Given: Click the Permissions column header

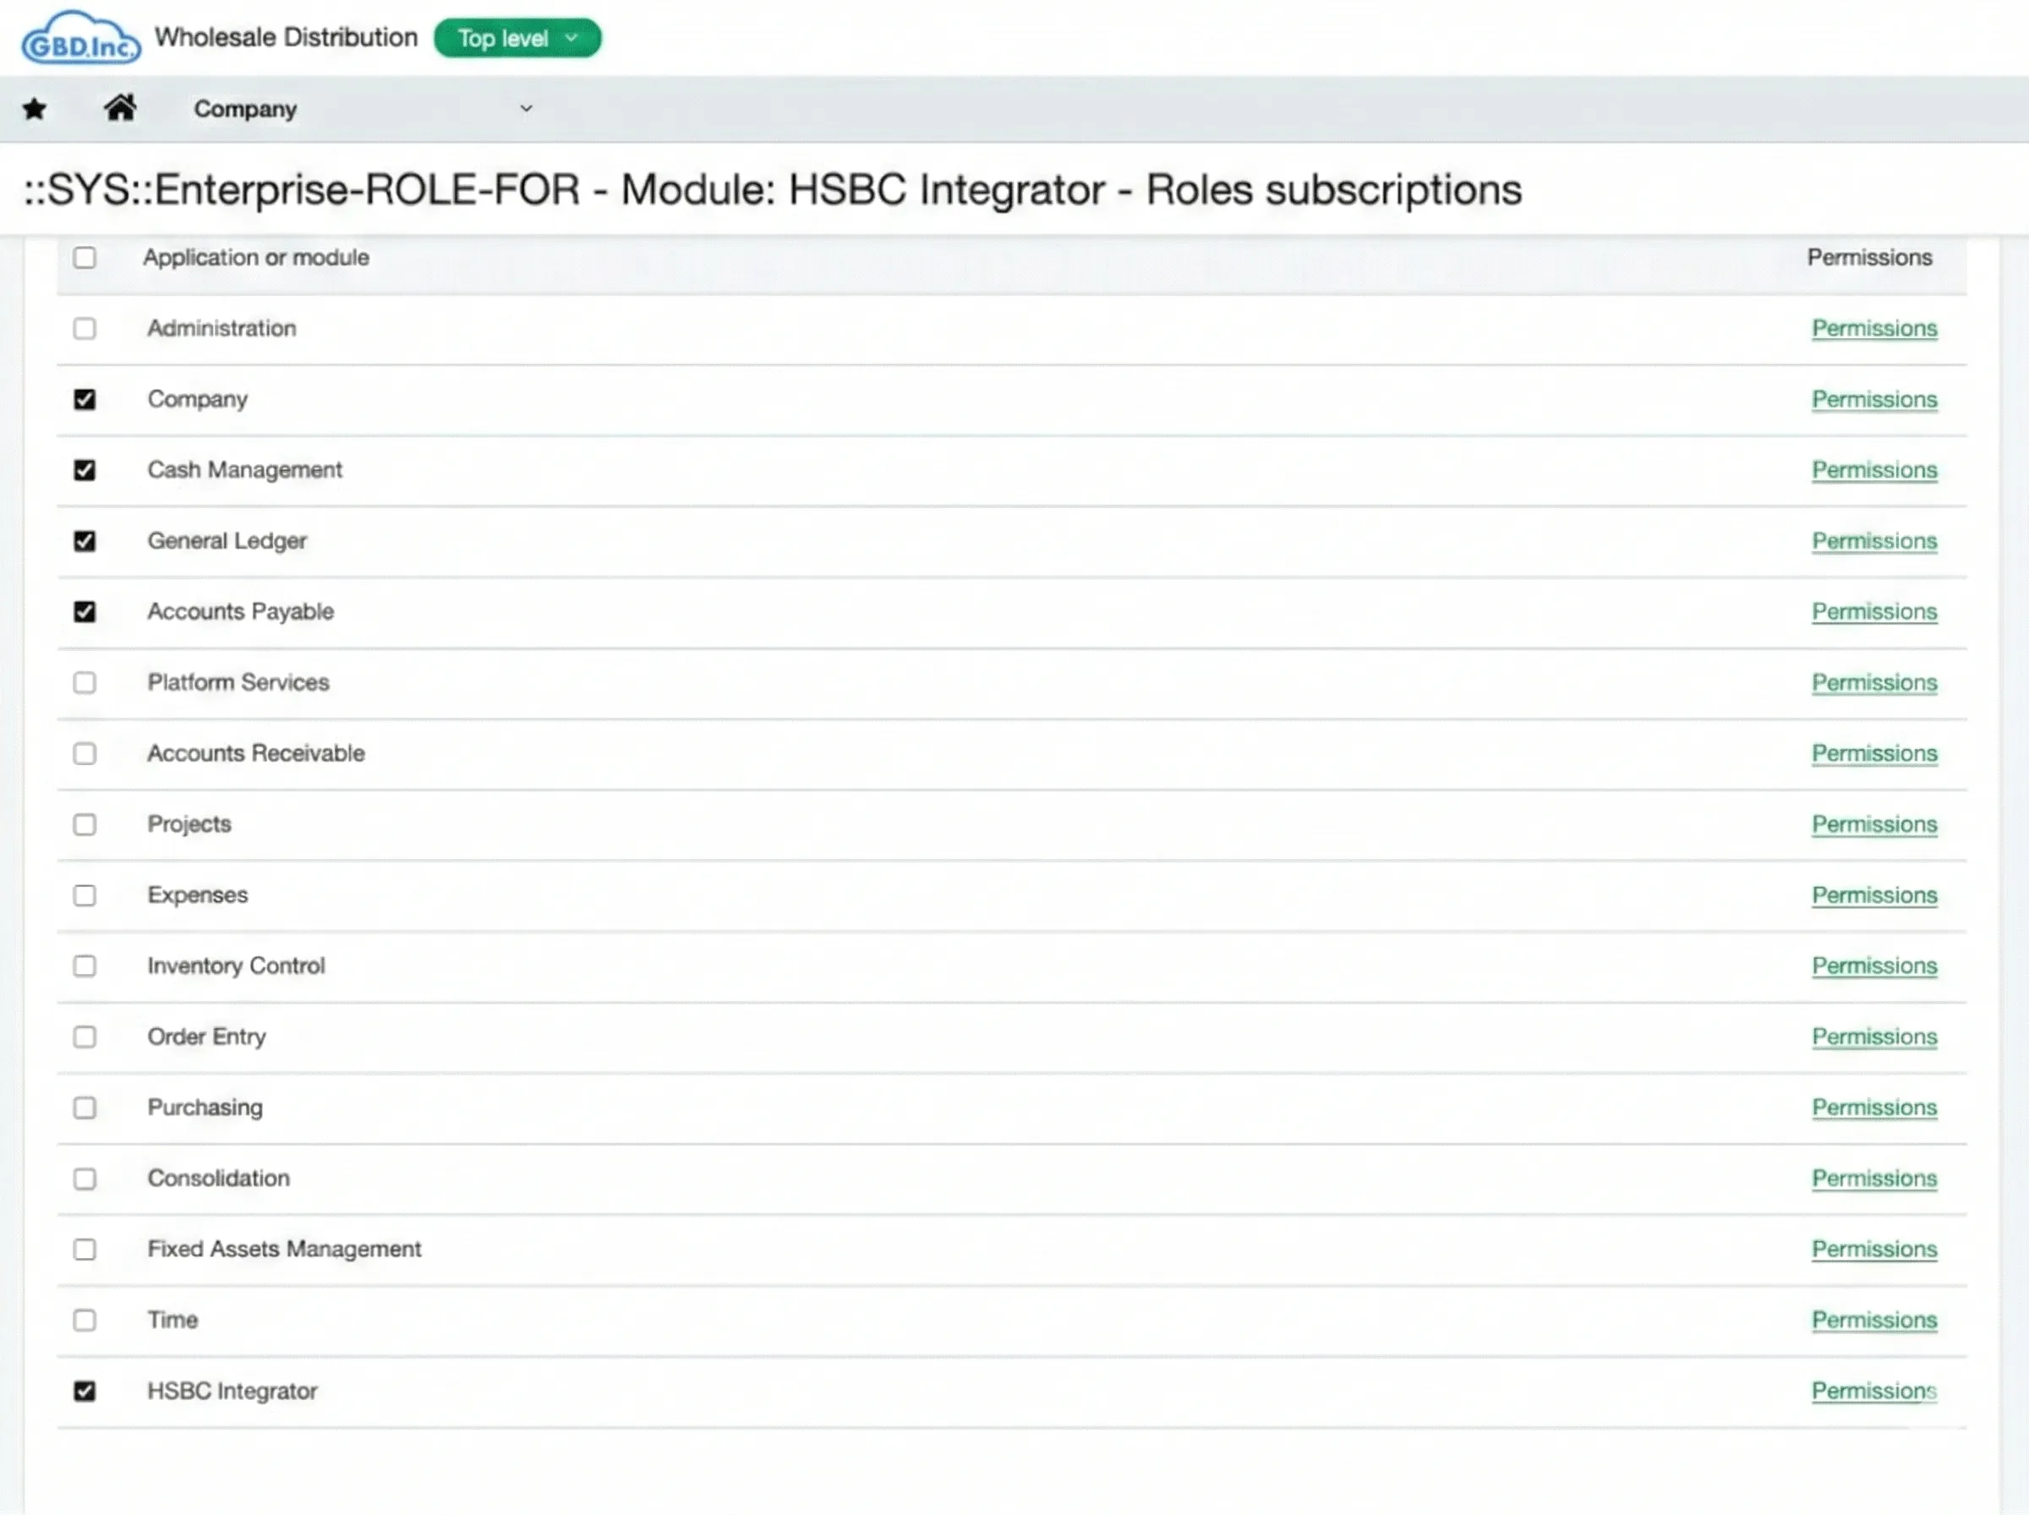Looking at the screenshot, I should coord(1869,258).
